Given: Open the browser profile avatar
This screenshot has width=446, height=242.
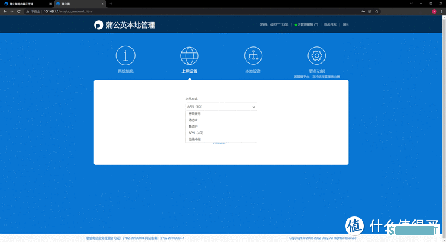Looking at the screenshot, I should click(434, 11).
